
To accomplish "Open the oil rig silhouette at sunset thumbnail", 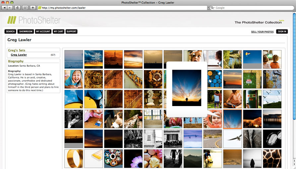I will 113,59.
